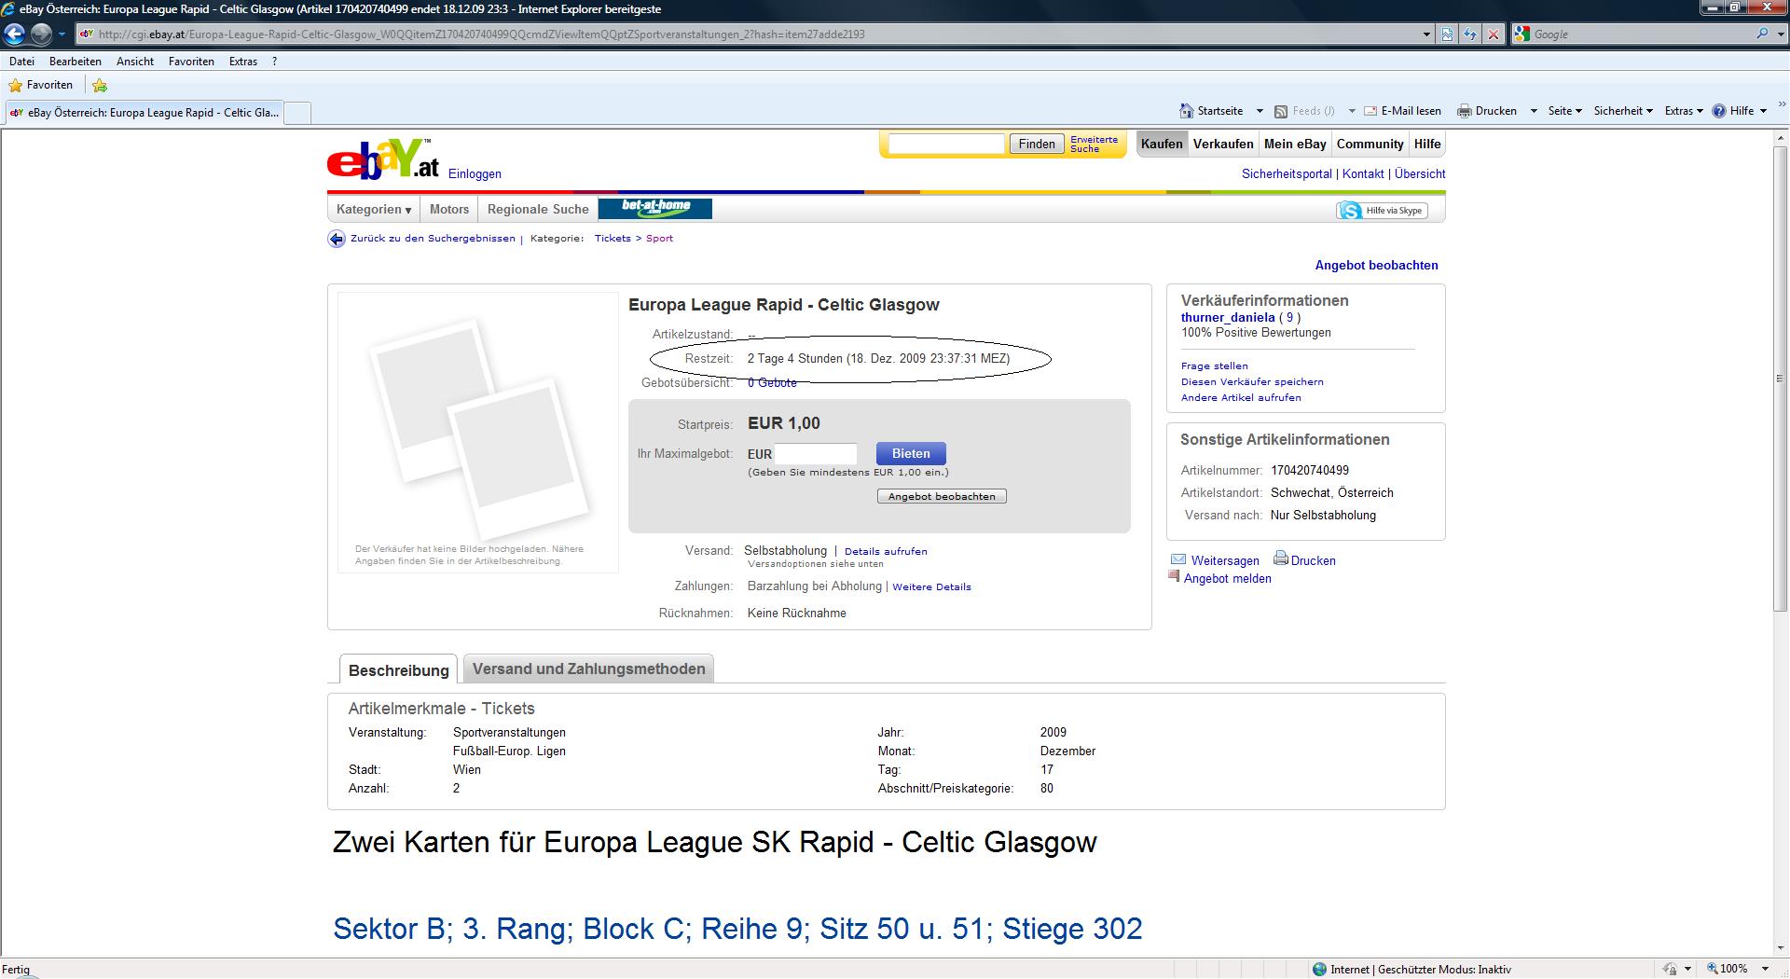The image size is (1790, 979).
Task: Click the E-Mail lesen envelope icon
Action: [1370, 111]
